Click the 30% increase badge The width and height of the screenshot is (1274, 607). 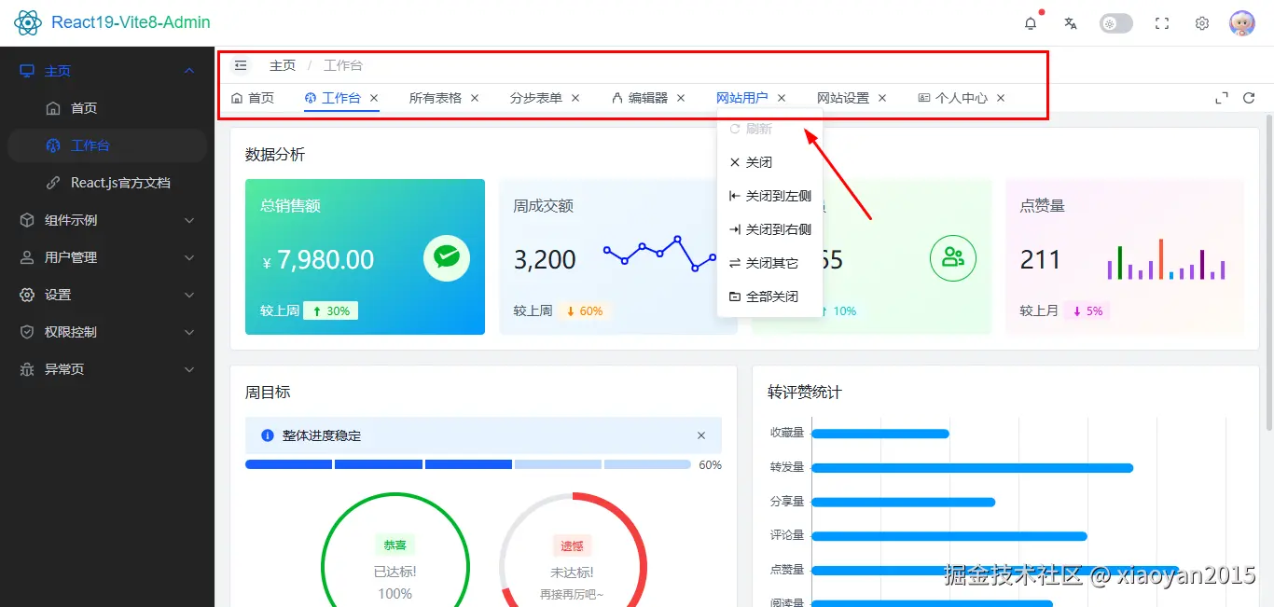330,310
